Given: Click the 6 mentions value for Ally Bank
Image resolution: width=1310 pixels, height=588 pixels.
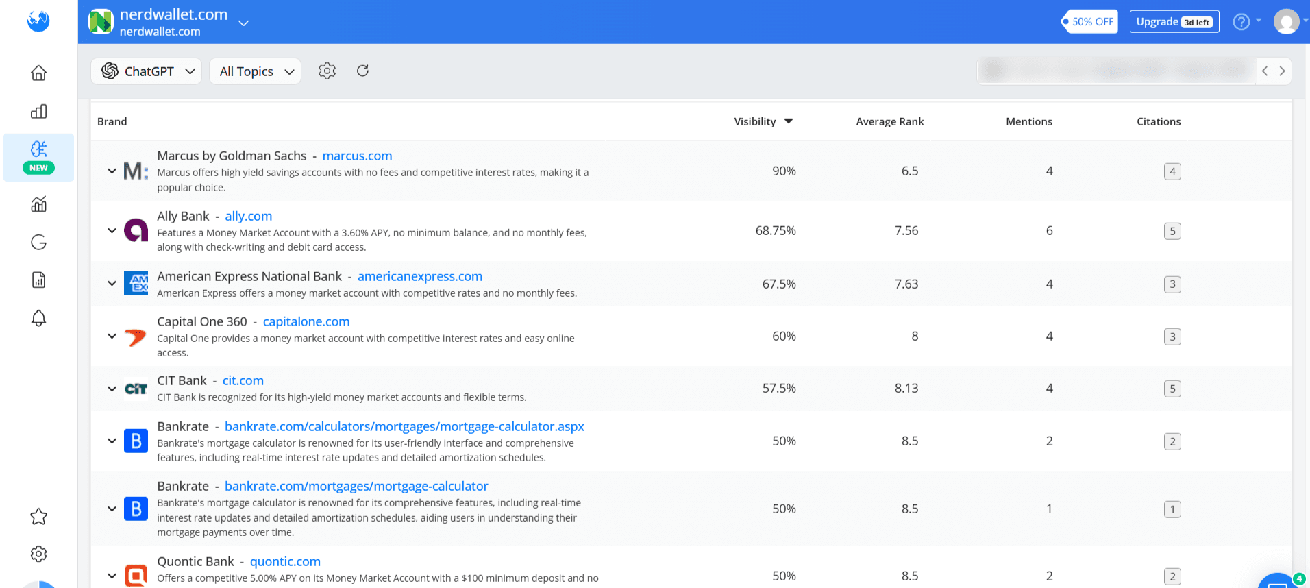Looking at the screenshot, I should [1049, 230].
